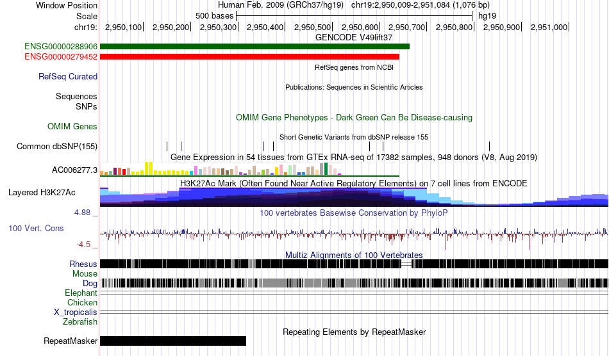Click the 4.88 PhyloP upper scale value
The image size is (609, 356).
click(82, 213)
